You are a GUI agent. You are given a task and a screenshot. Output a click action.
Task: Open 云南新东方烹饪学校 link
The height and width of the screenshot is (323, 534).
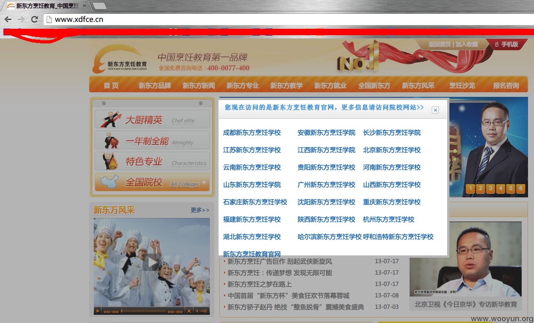click(251, 167)
